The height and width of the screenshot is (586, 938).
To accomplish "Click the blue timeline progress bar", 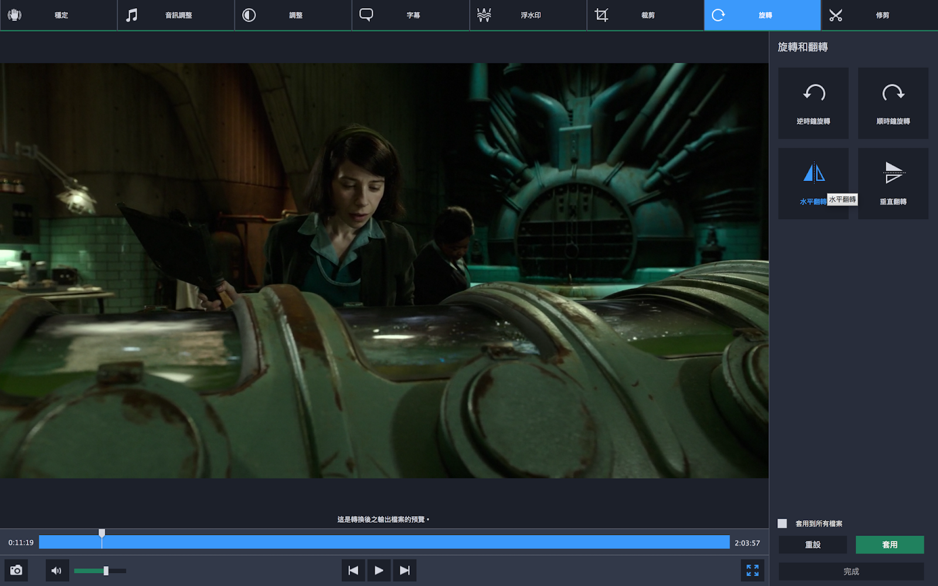I will 384,542.
